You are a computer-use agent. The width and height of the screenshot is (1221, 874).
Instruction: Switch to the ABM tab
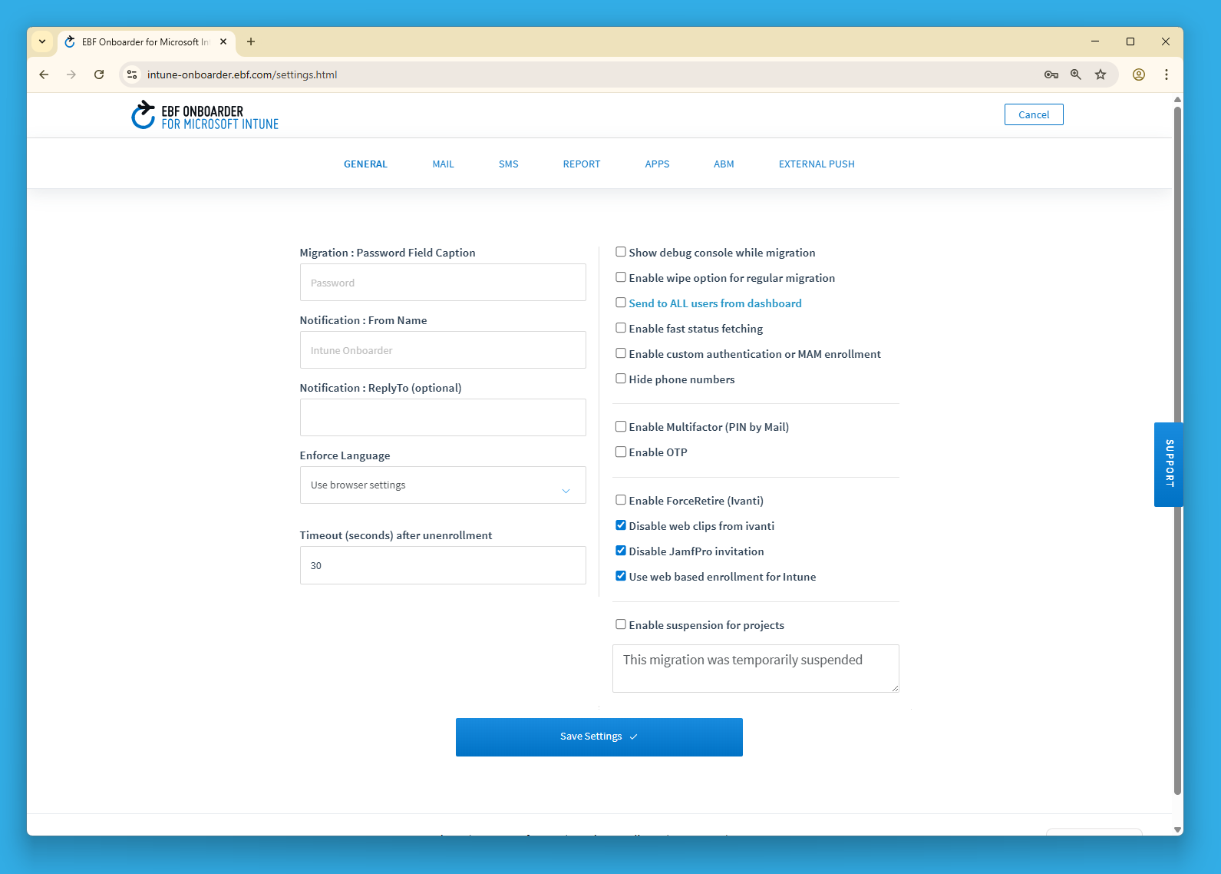pos(724,164)
